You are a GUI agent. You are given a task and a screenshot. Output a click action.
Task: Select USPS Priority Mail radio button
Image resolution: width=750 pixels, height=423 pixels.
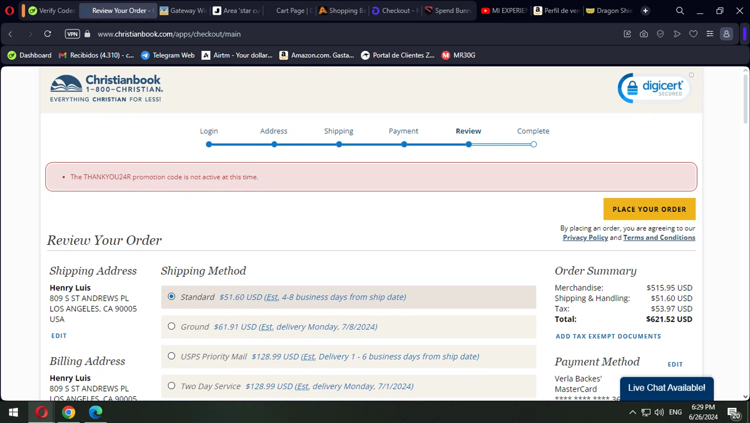tap(171, 356)
